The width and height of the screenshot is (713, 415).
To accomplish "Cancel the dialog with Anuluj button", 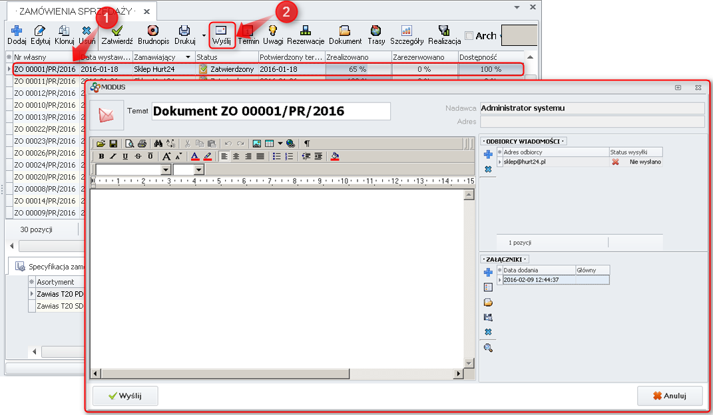I will pyautogui.click(x=670, y=396).
